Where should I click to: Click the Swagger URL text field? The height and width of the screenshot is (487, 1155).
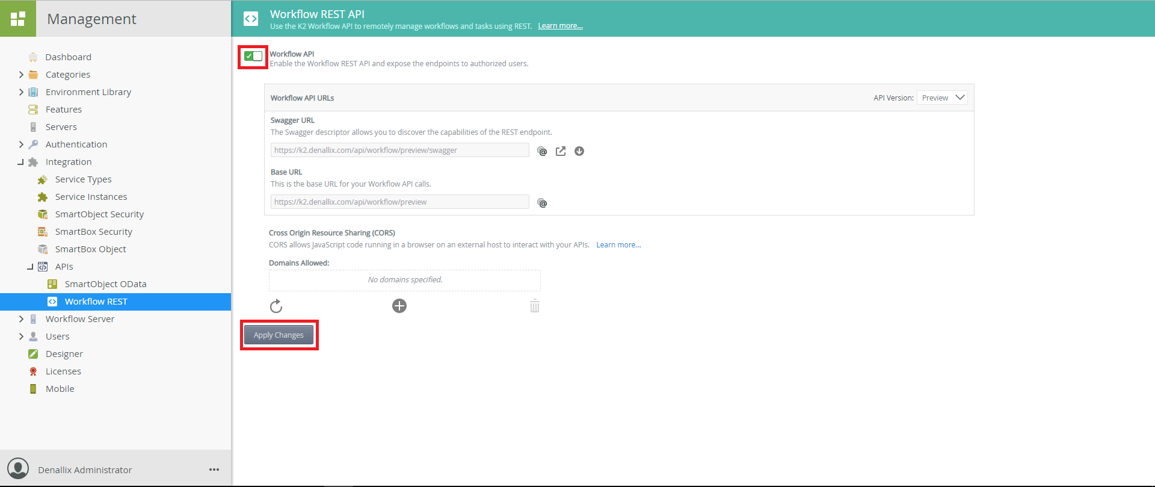(399, 150)
